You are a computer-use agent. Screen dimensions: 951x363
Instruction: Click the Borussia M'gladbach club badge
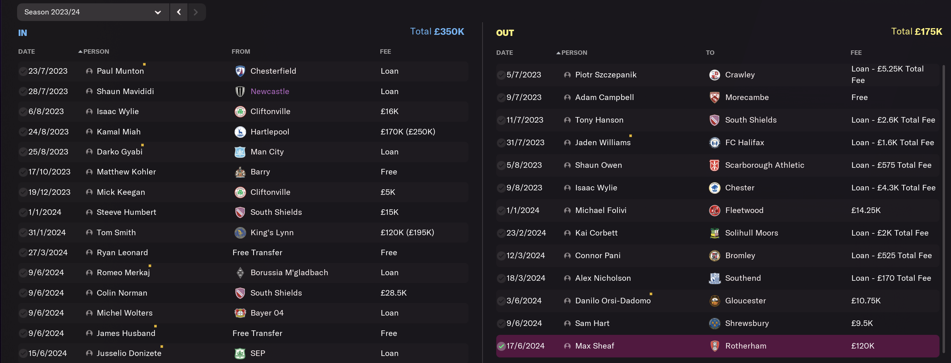[x=240, y=273]
